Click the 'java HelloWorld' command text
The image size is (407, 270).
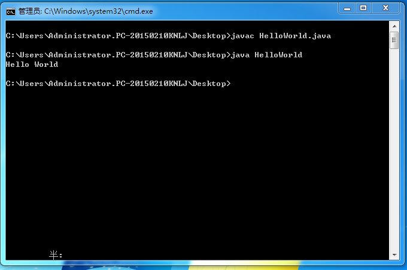[266, 55]
